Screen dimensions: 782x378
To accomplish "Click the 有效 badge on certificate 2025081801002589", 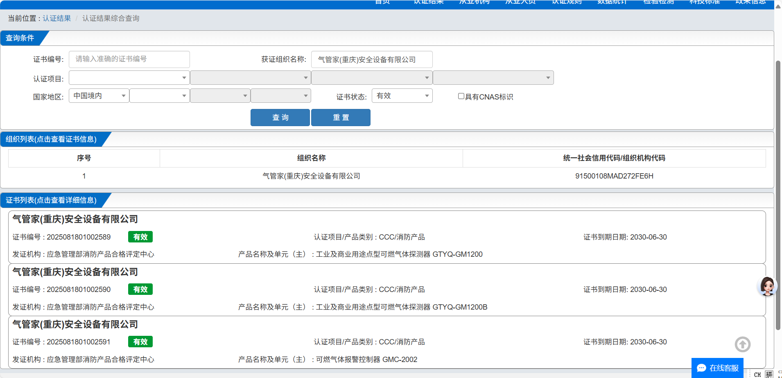I will [x=140, y=237].
